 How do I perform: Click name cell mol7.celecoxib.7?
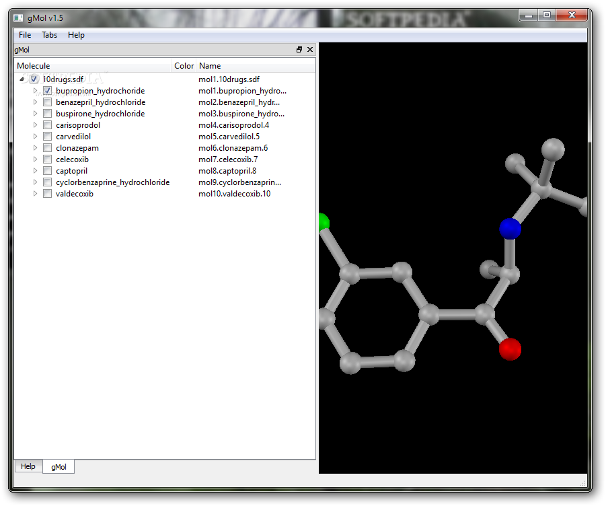click(x=228, y=159)
